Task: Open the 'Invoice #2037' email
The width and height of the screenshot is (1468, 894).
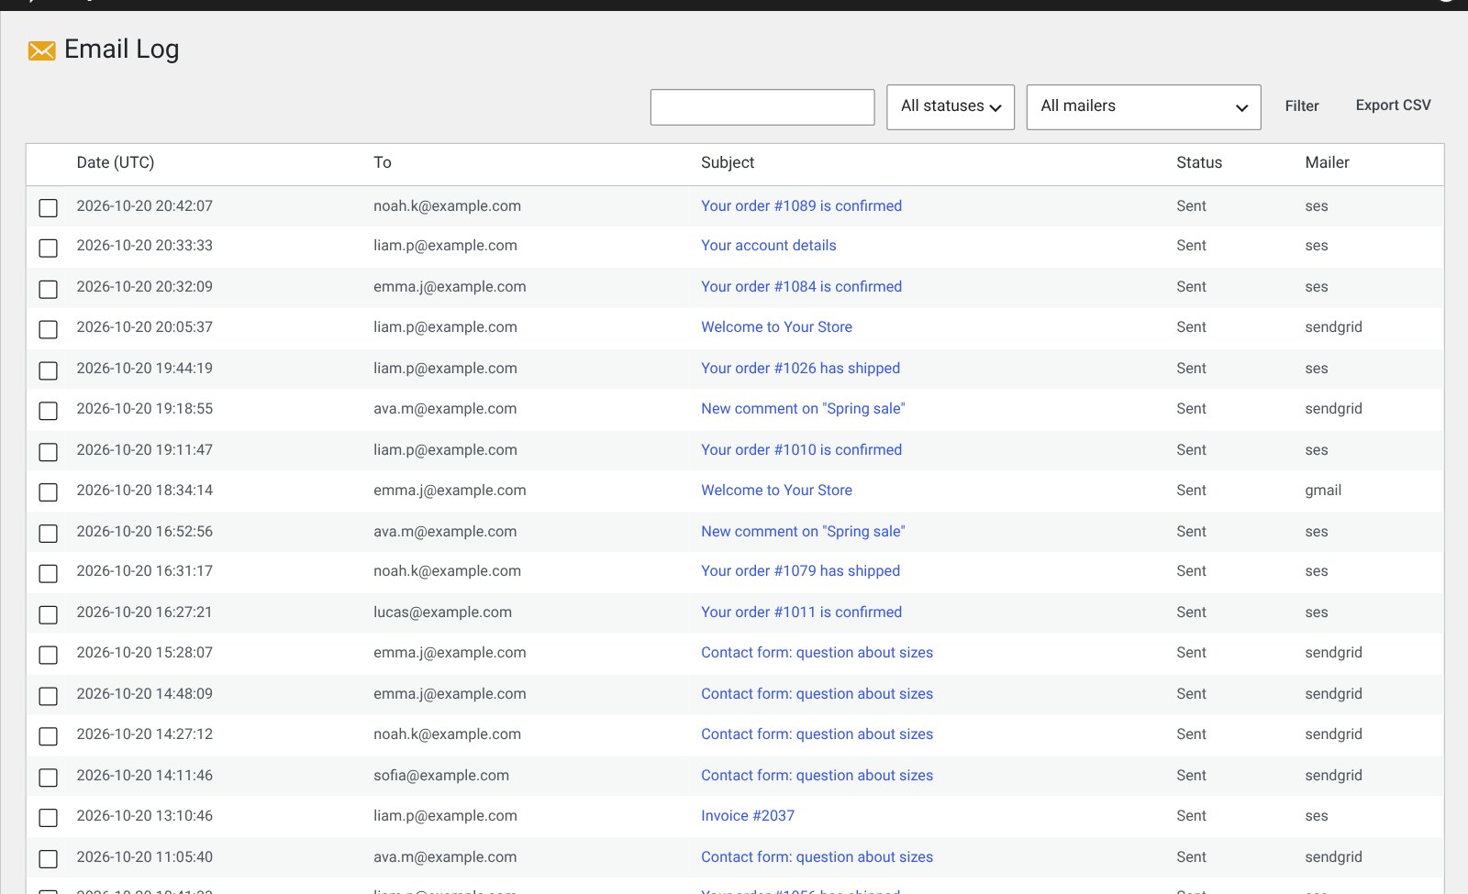Action: point(748,816)
